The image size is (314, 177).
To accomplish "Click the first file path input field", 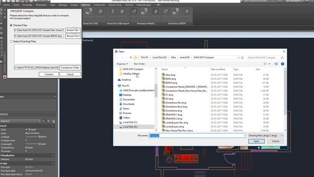I will [39, 30].
